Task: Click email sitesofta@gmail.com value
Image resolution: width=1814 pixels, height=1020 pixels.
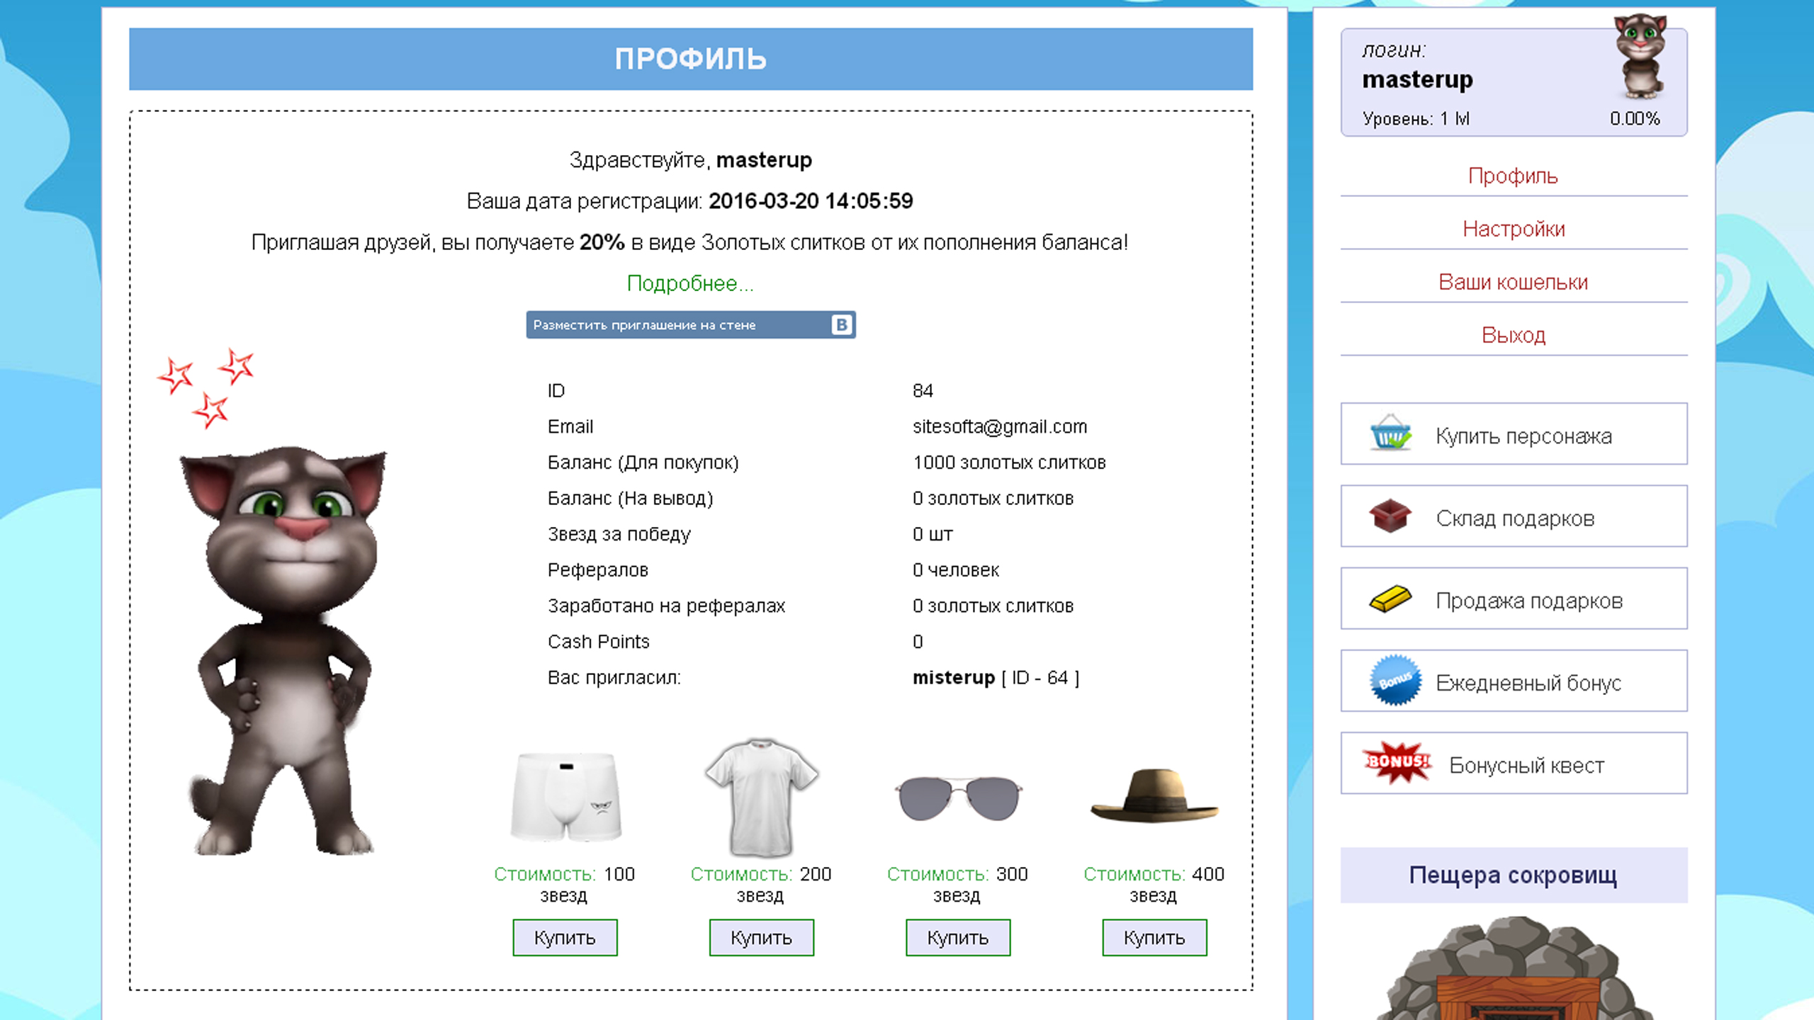Action: pyautogui.click(x=1000, y=426)
